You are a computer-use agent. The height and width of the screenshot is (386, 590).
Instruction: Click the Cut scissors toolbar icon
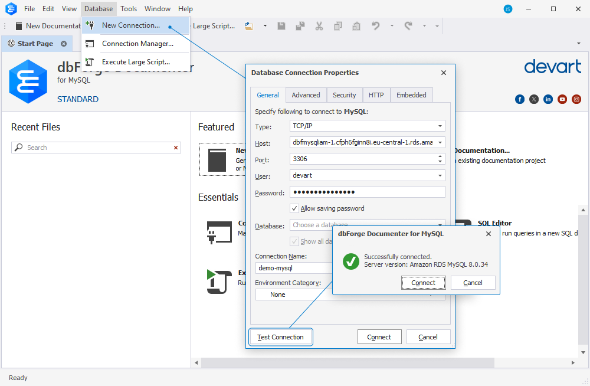click(x=319, y=26)
